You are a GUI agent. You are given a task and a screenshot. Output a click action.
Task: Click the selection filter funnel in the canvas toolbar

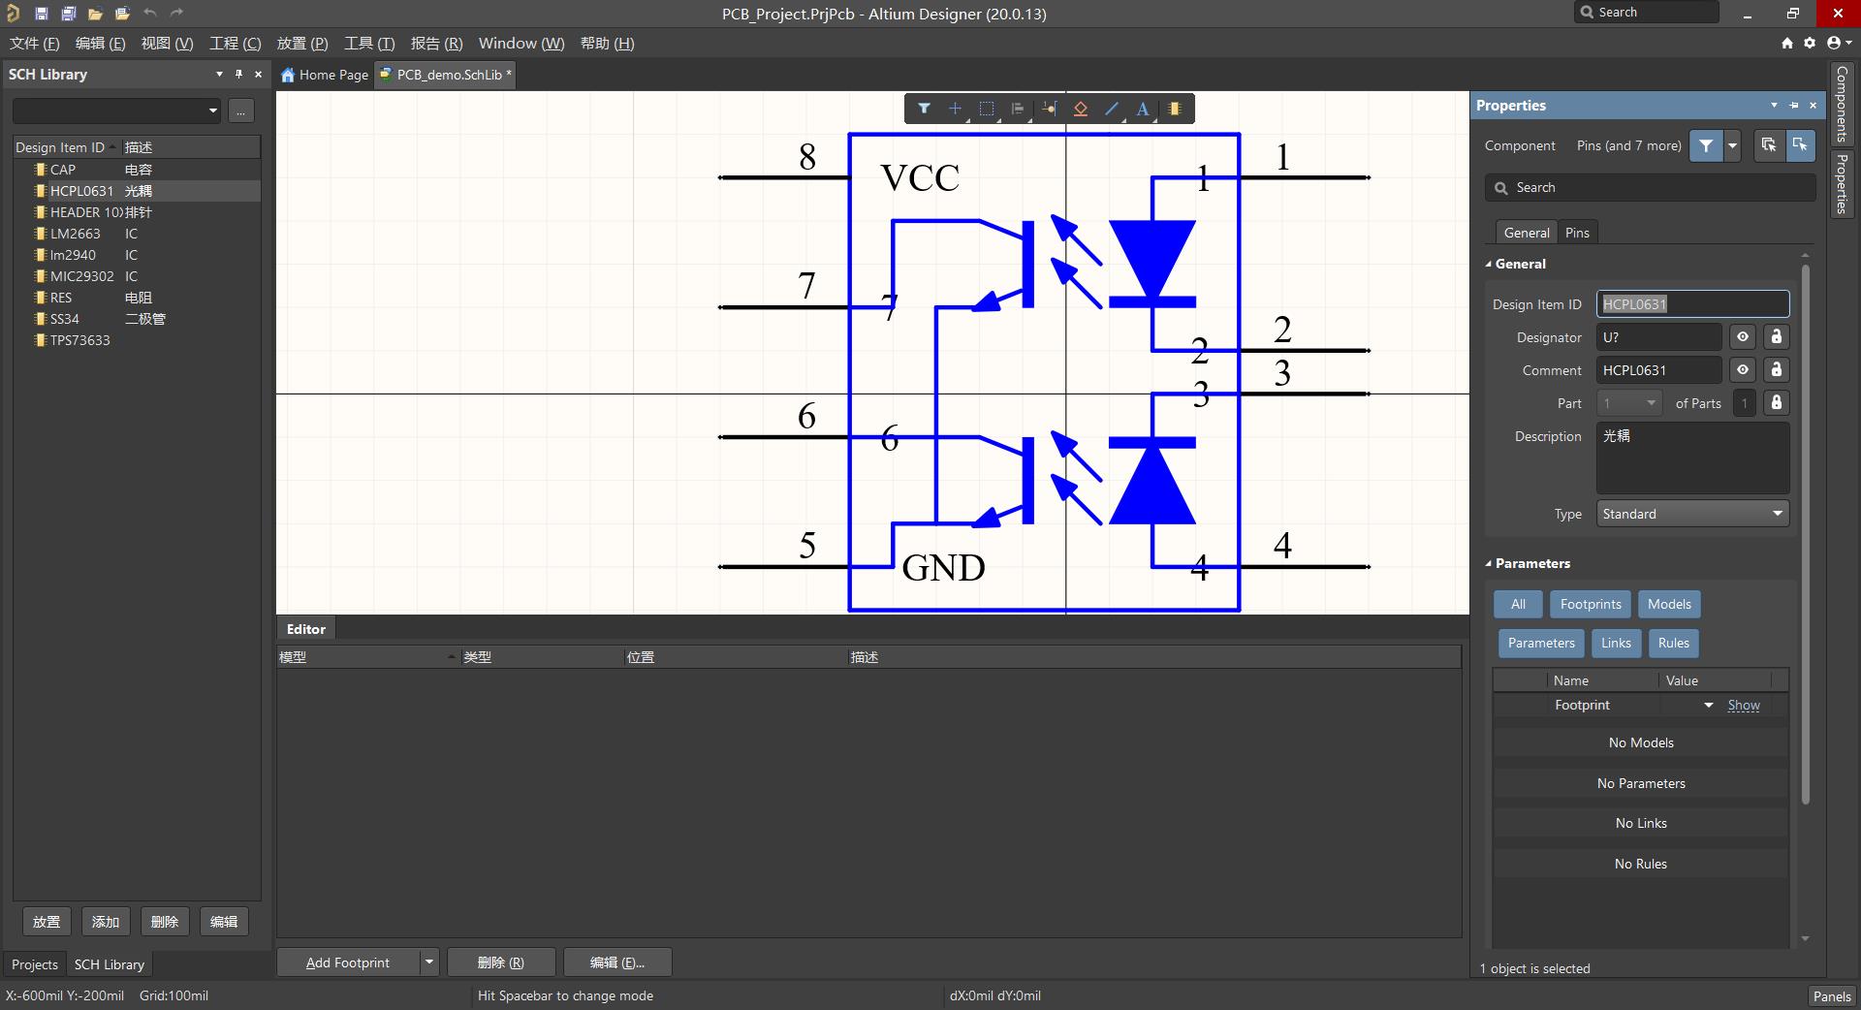pyautogui.click(x=924, y=109)
